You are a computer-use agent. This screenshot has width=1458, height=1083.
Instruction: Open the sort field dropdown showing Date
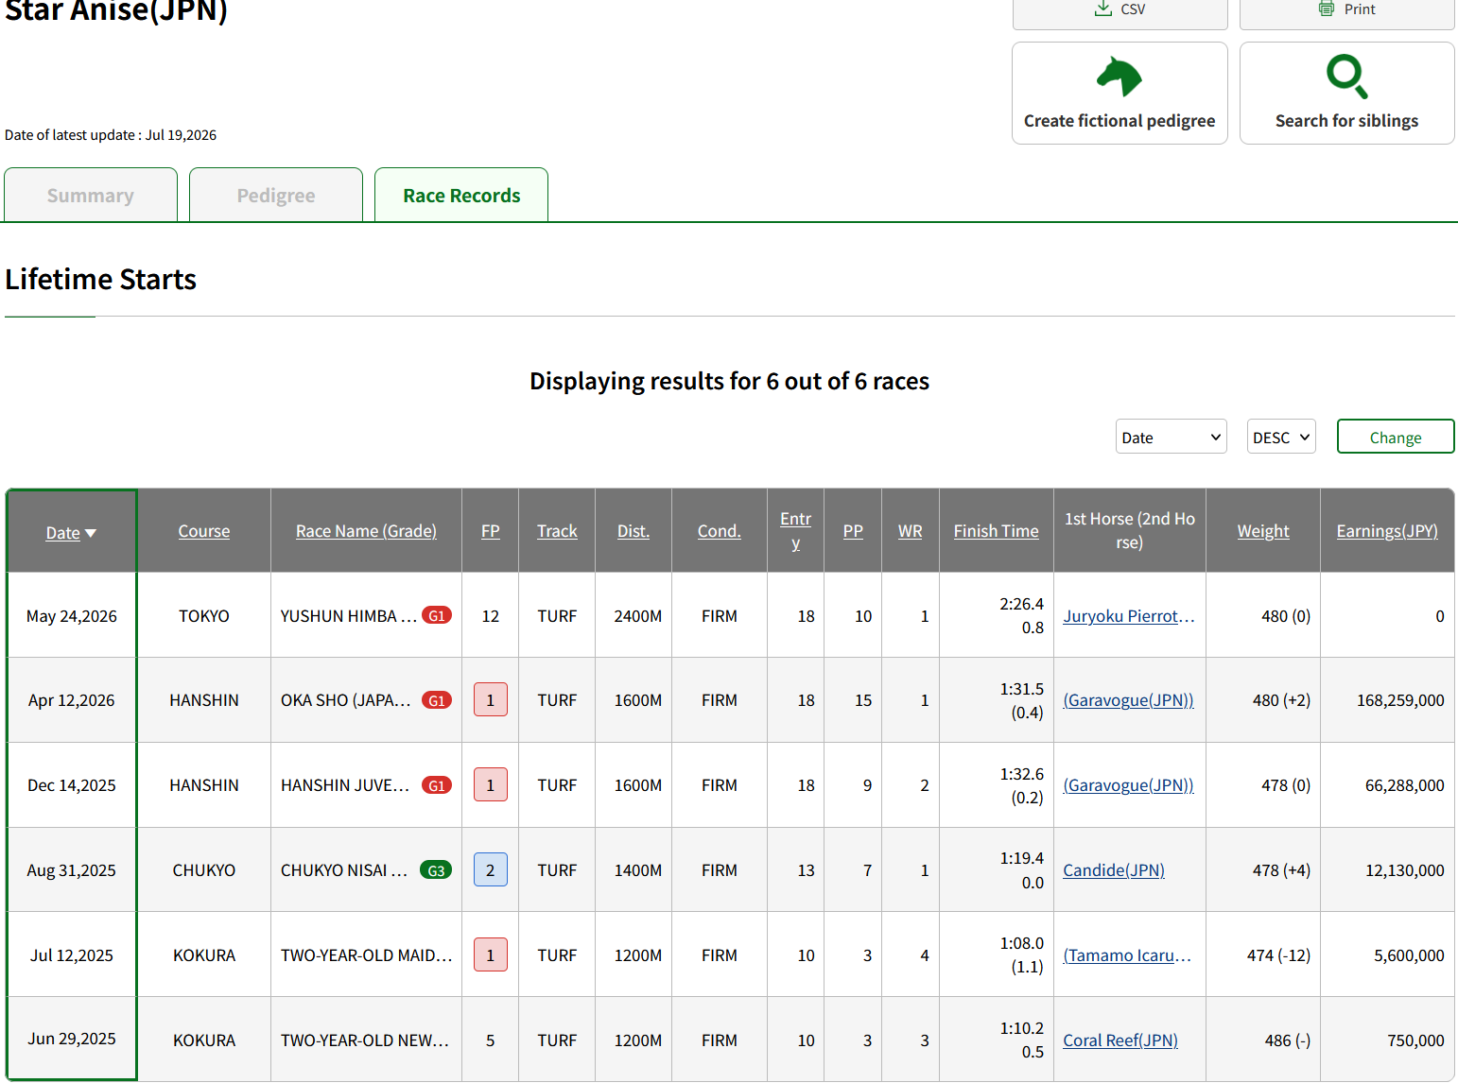click(x=1171, y=437)
